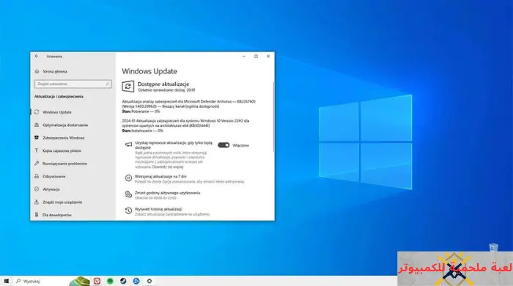
Task: Click the clock icon for active hours
Action: (x=128, y=194)
